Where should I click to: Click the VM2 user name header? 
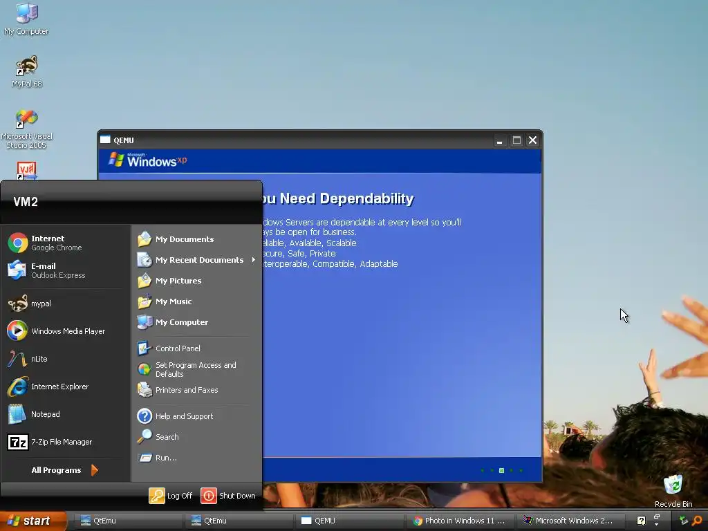pos(26,202)
